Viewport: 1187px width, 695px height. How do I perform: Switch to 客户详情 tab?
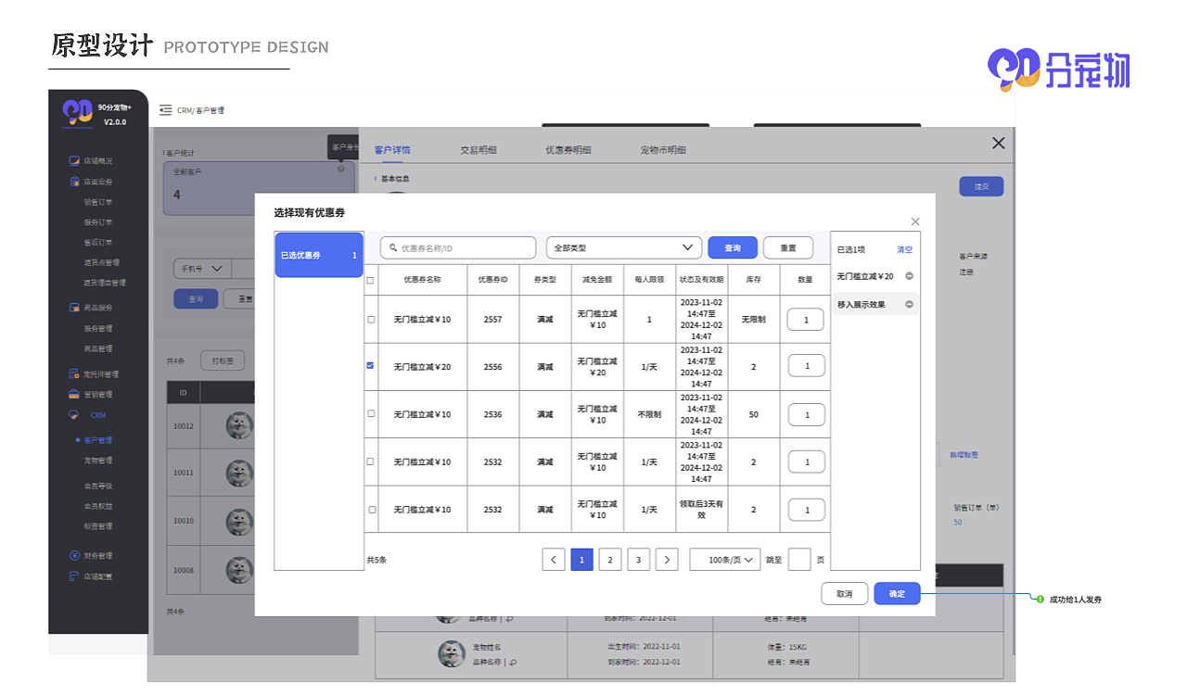(392, 150)
